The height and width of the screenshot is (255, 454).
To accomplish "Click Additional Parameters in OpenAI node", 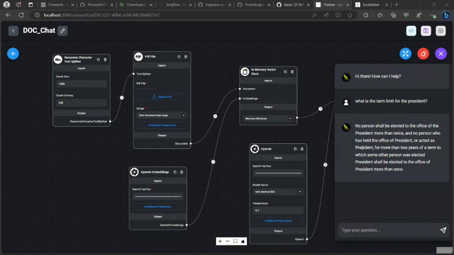I will tap(278, 220).
